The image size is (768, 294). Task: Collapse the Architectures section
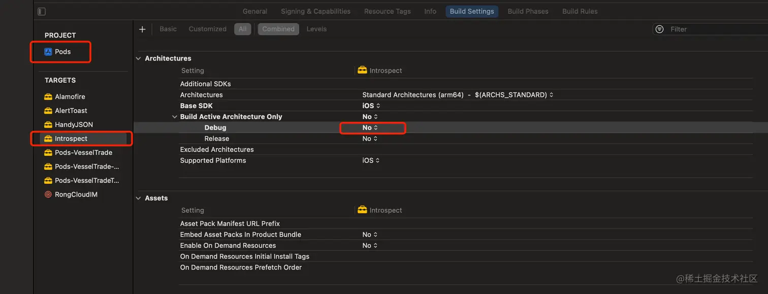[x=138, y=58]
